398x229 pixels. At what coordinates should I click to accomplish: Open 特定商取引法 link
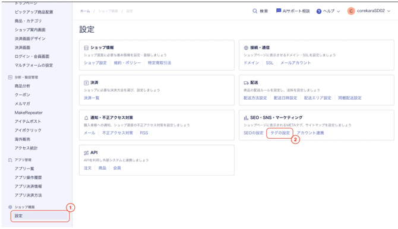159,63
